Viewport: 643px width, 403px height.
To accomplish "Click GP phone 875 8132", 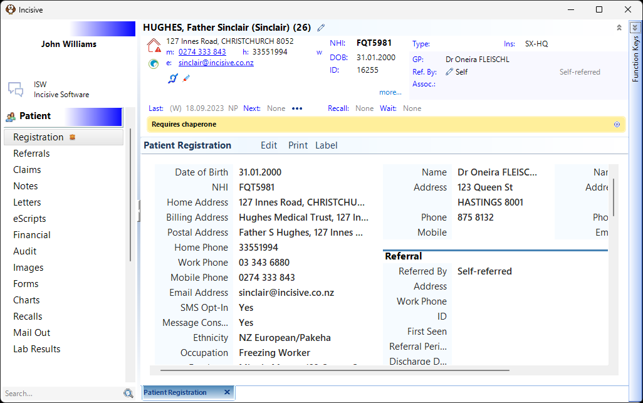I will (x=475, y=217).
